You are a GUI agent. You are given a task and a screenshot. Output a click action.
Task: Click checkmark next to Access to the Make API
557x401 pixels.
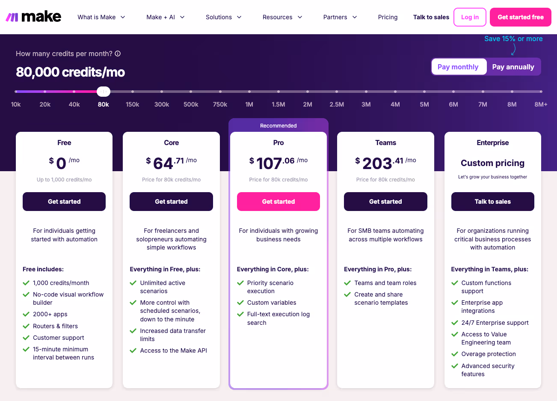[x=133, y=351]
